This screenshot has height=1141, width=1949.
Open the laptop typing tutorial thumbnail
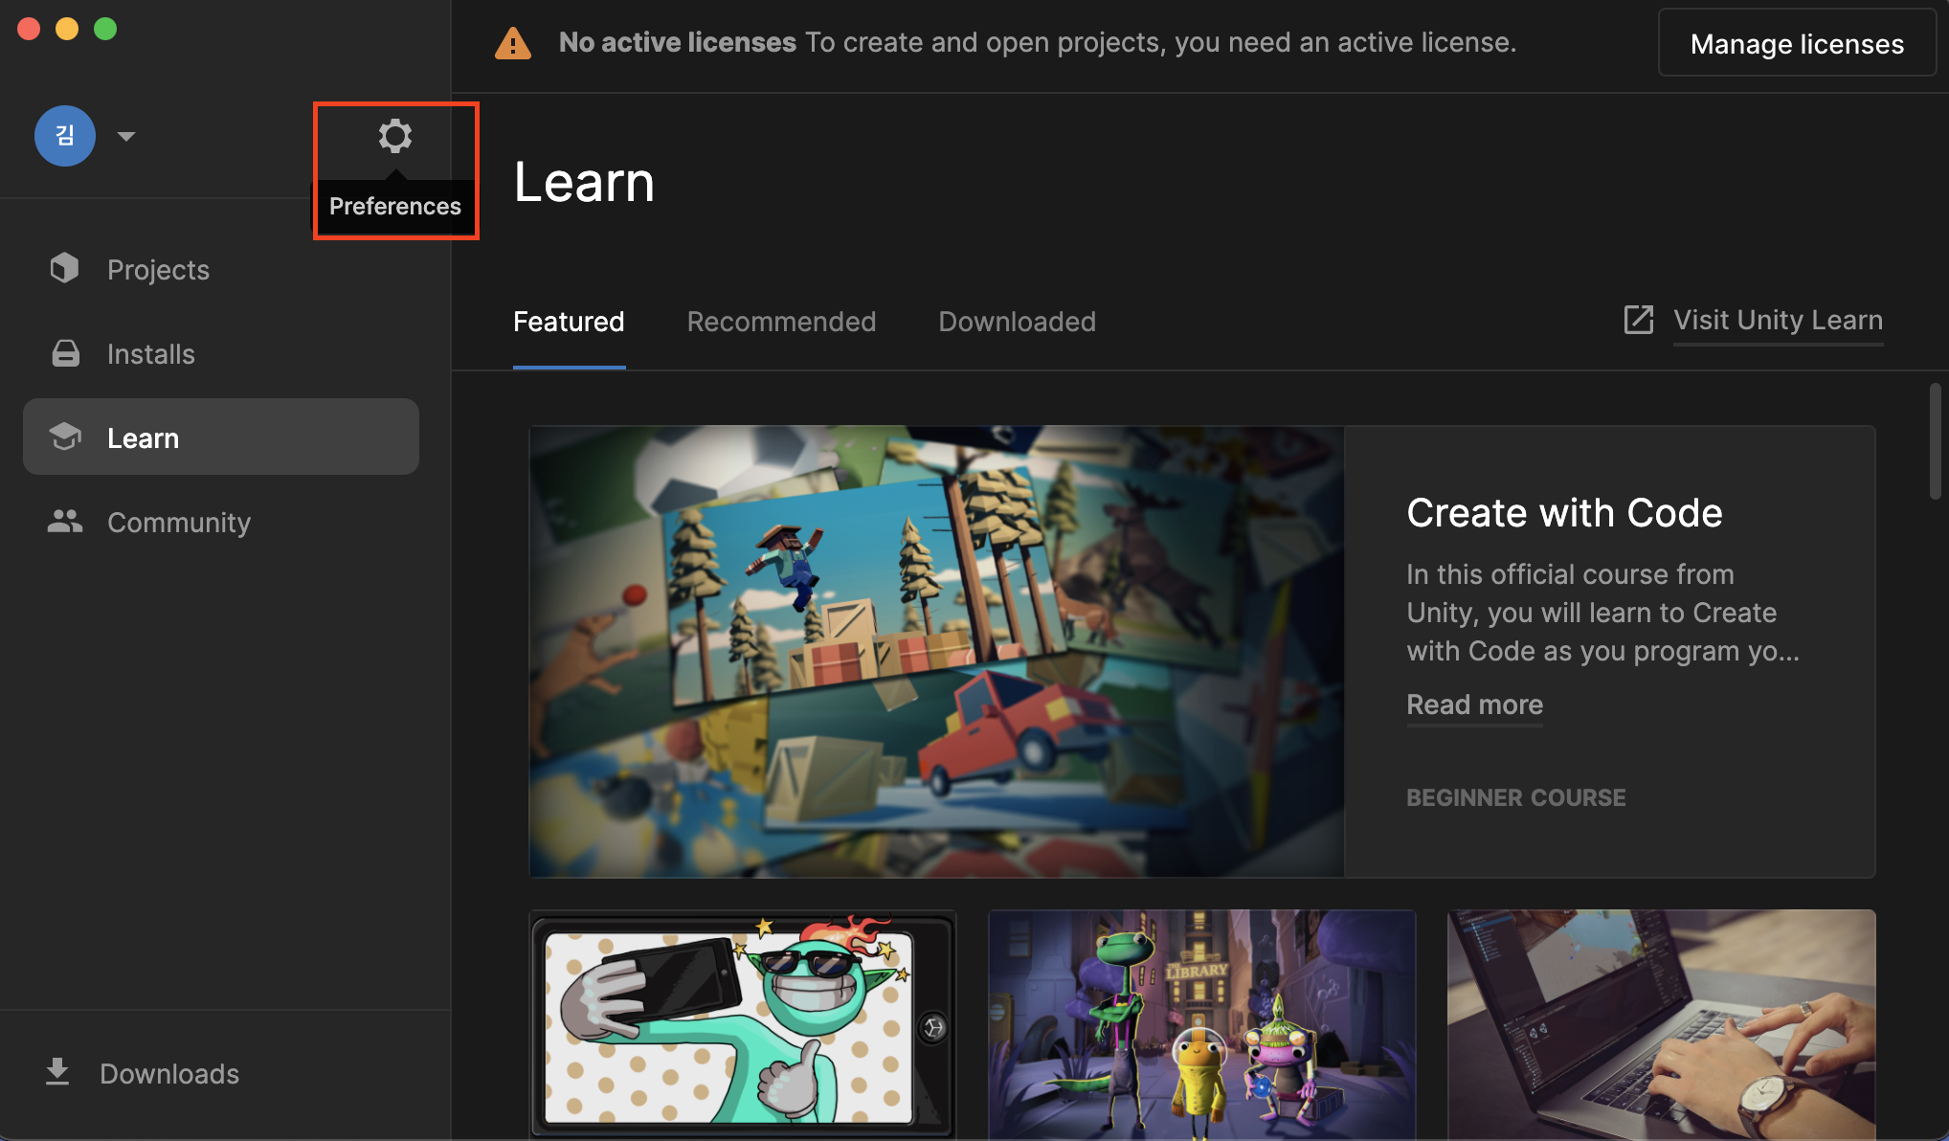[1661, 1024]
